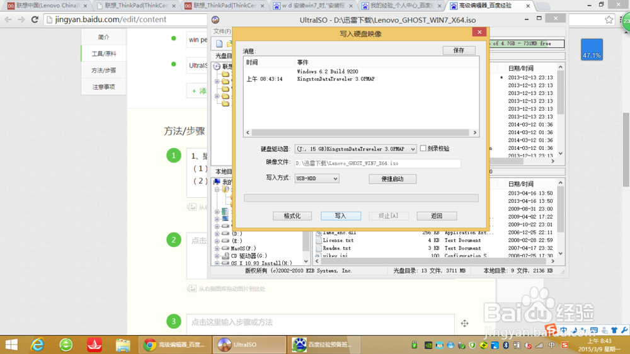The image size is (630, 354).
Task: Click the move handle icon beside step 3
Action: click(x=464, y=323)
